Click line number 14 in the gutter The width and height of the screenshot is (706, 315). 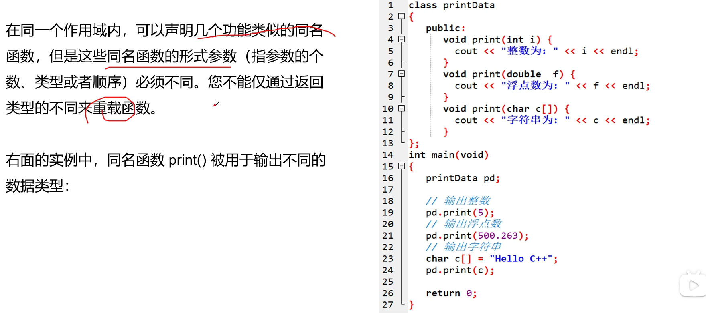coord(388,155)
